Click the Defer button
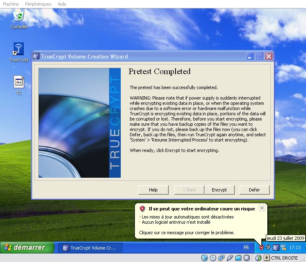 coord(254,190)
